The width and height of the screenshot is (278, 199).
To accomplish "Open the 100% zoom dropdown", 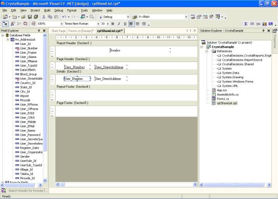I will click(x=62, y=24).
